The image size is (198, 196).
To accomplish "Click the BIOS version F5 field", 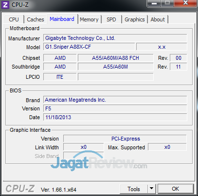I will pyautogui.click(x=115, y=108).
